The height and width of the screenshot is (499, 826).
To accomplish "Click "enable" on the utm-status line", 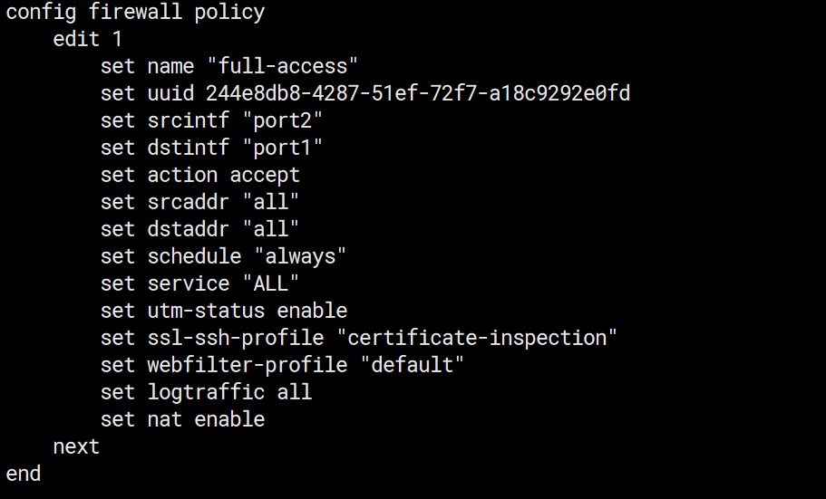I will tap(312, 311).
